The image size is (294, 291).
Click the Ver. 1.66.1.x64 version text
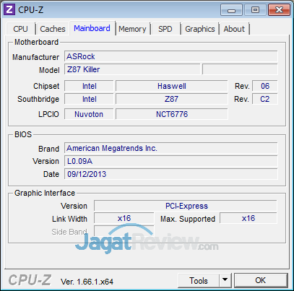pyautogui.click(x=87, y=282)
